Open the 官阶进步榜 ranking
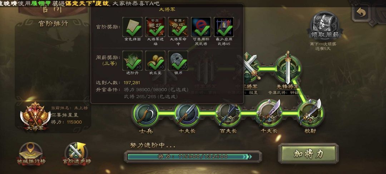Image resolution: width=386 pixels, height=174 pixels. click(76, 154)
